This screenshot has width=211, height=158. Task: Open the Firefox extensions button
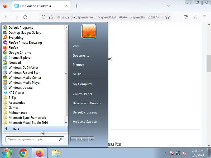pyautogui.click(x=195, y=17)
